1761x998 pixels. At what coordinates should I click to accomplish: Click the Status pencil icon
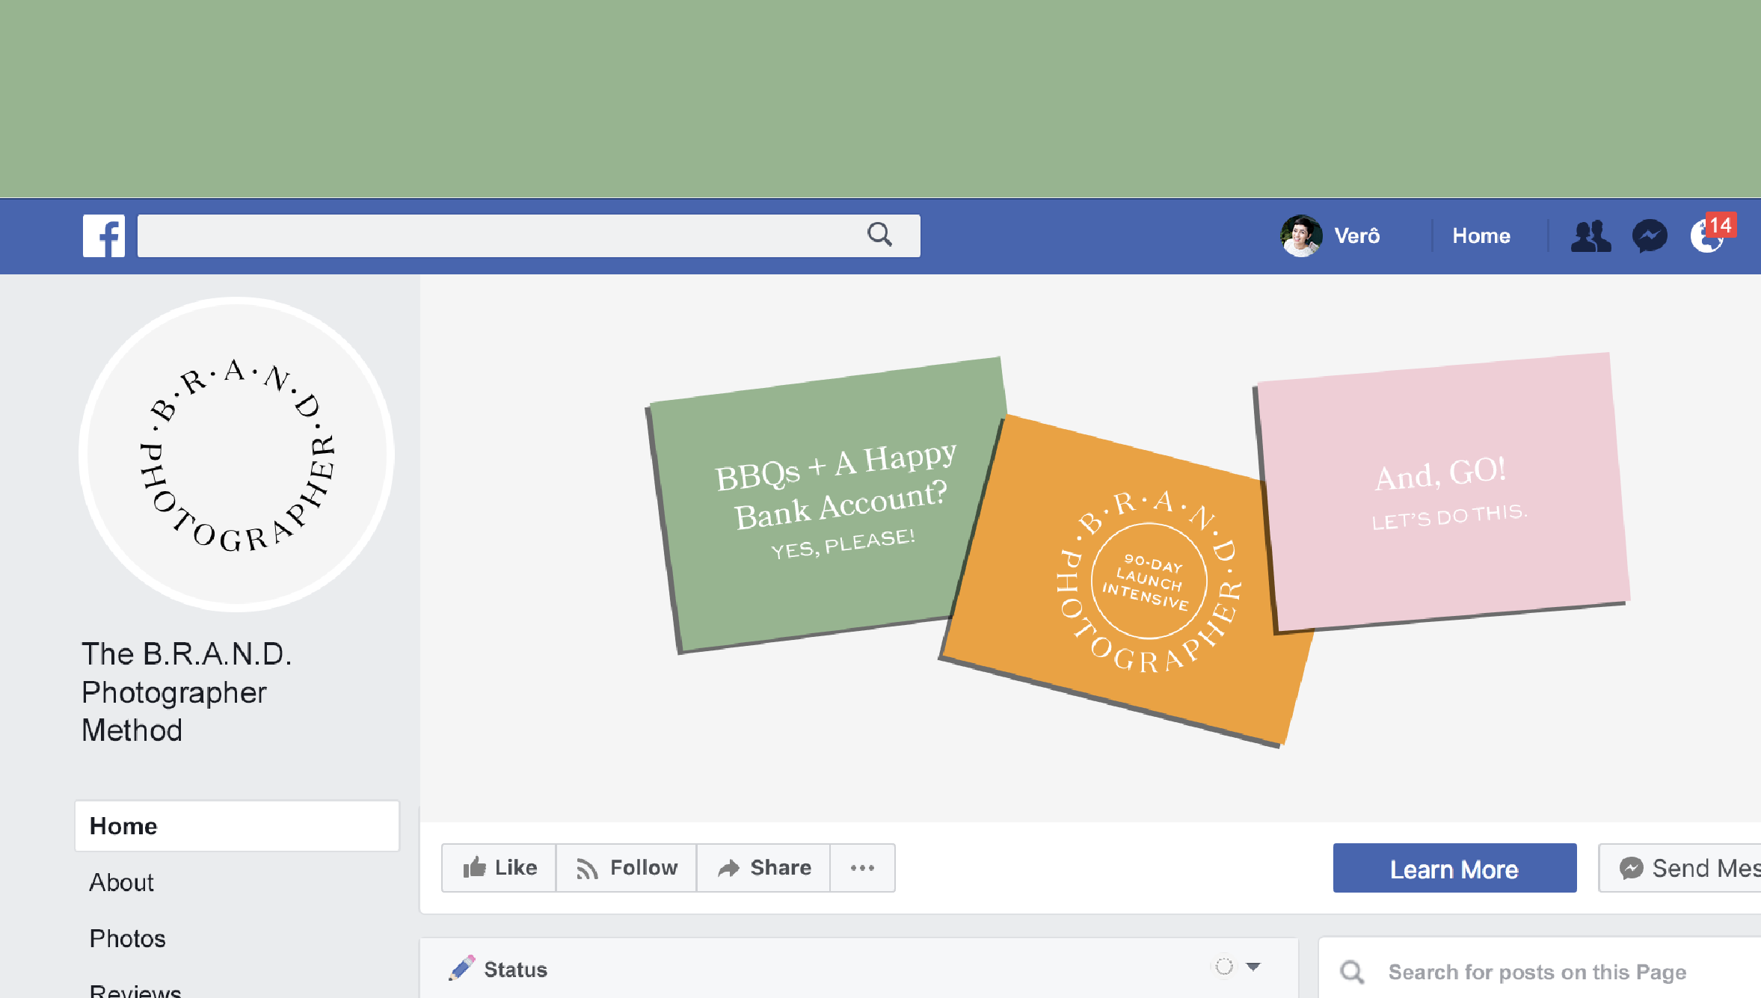[461, 968]
